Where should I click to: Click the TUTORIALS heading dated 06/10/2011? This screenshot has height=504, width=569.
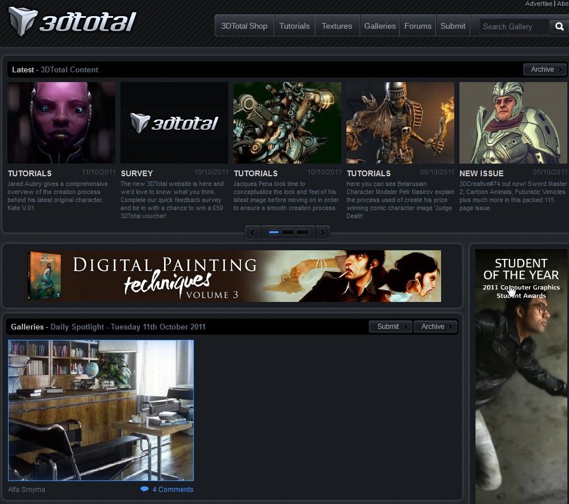click(x=369, y=173)
